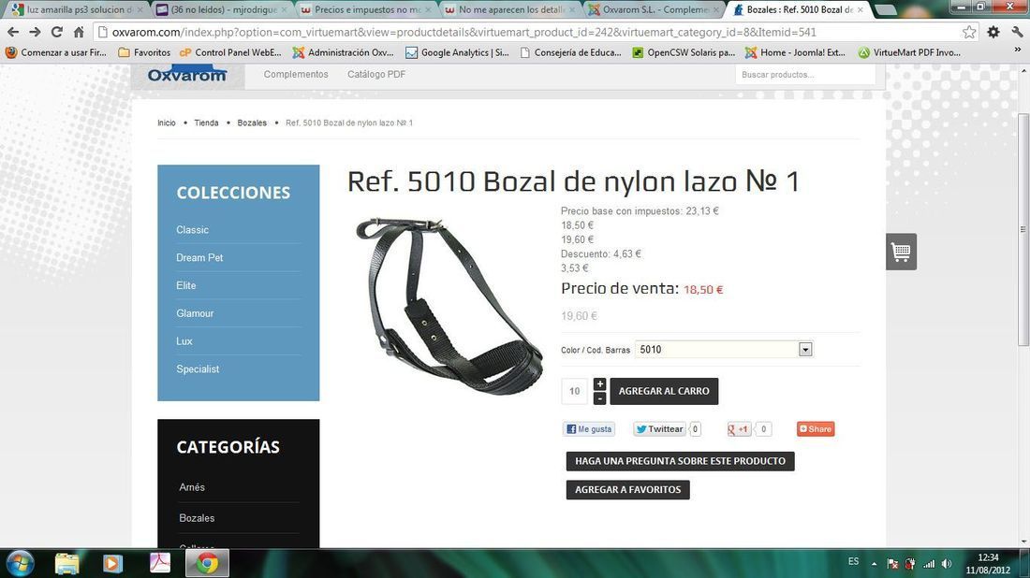Viewport: 1030px width, 578px height.
Task: Reload the page with refresh icon
Action: (57, 32)
